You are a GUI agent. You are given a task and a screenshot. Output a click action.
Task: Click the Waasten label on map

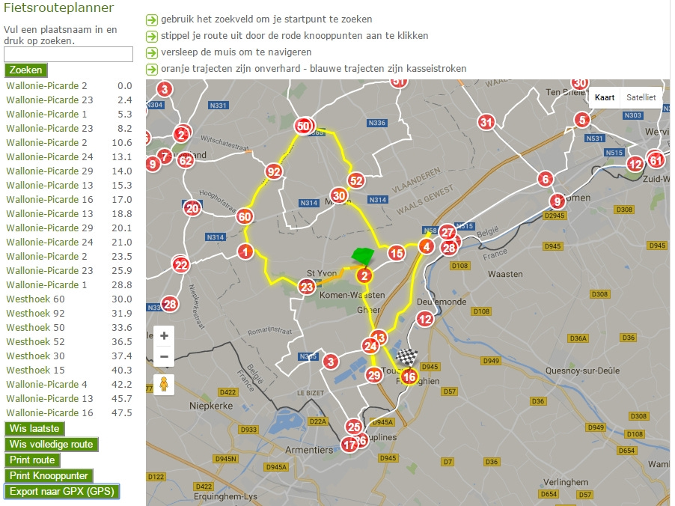point(505,274)
